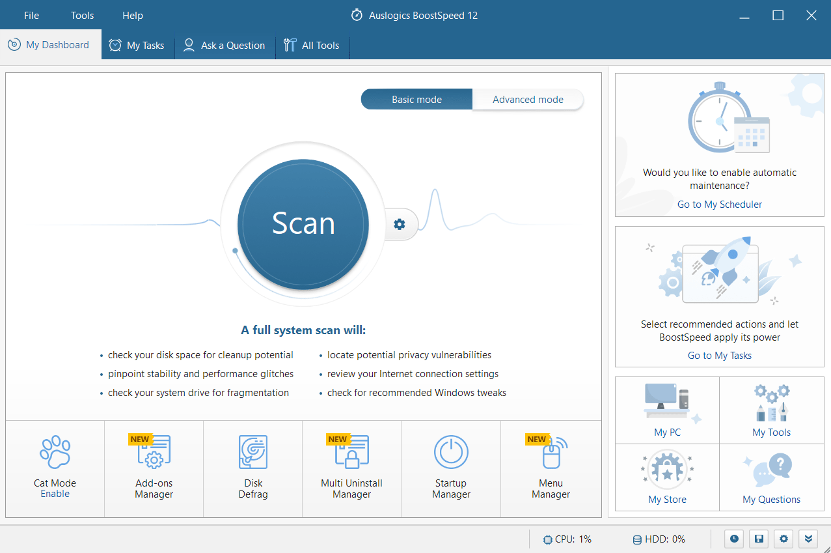Image resolution: width=831 pixels, height=553 pixels.
Task: Switch to Advanced mode
Action: click(527, 99)
